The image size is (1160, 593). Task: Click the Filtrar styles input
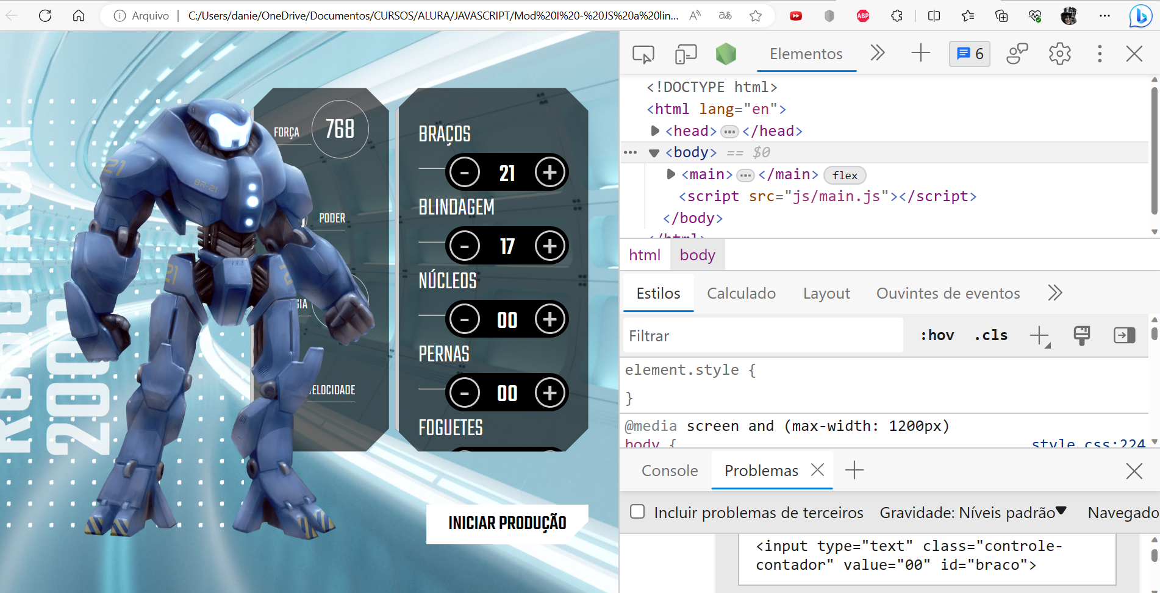[x=763, y=336]
